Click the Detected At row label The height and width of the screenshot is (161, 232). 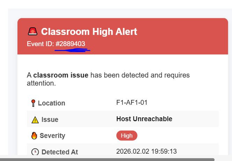[60, 152]
